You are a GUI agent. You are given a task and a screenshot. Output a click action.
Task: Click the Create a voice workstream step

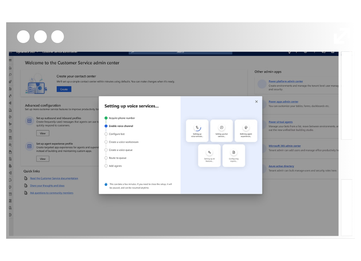click(x=122, y=142)
